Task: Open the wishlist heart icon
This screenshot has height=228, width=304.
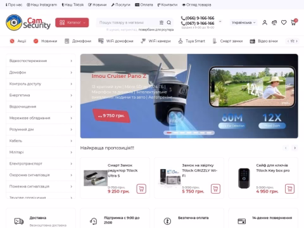Action: [284, 22]
